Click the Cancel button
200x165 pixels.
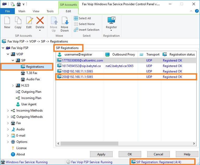(158, 154)
